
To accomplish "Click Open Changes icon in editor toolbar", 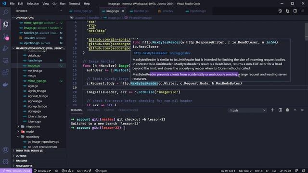I will [x=288, y=11].
